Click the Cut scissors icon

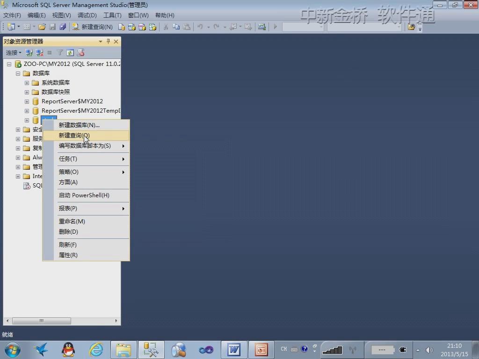[166, 27]
